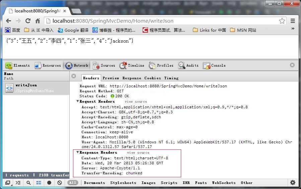This screenshot has width=301, height=189.
Task: Collapse the Response Headers section
Action: pos(78,152)
